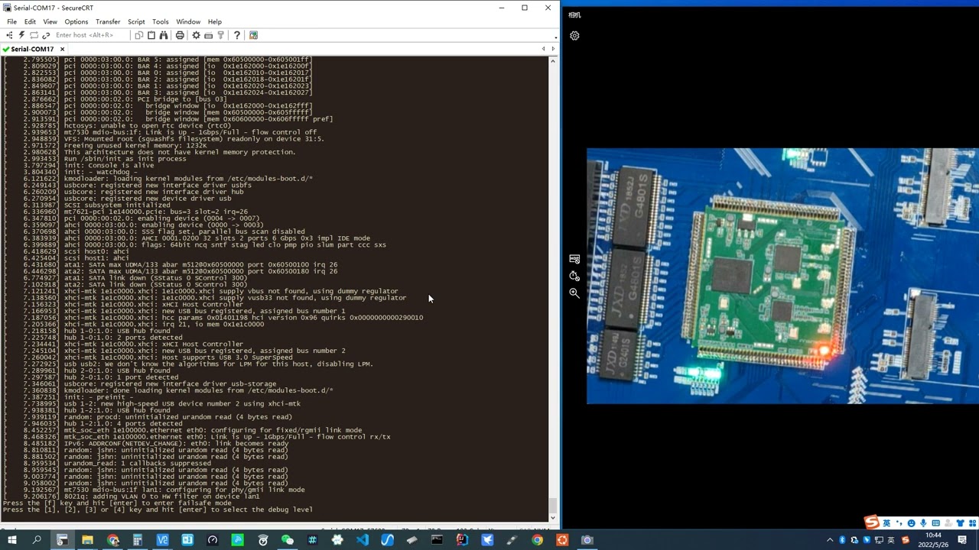Screen dimensions: 979x550
Task: Click the Public Key Assistant key icon
Action: pyautogui.click(x=220, y=35)
